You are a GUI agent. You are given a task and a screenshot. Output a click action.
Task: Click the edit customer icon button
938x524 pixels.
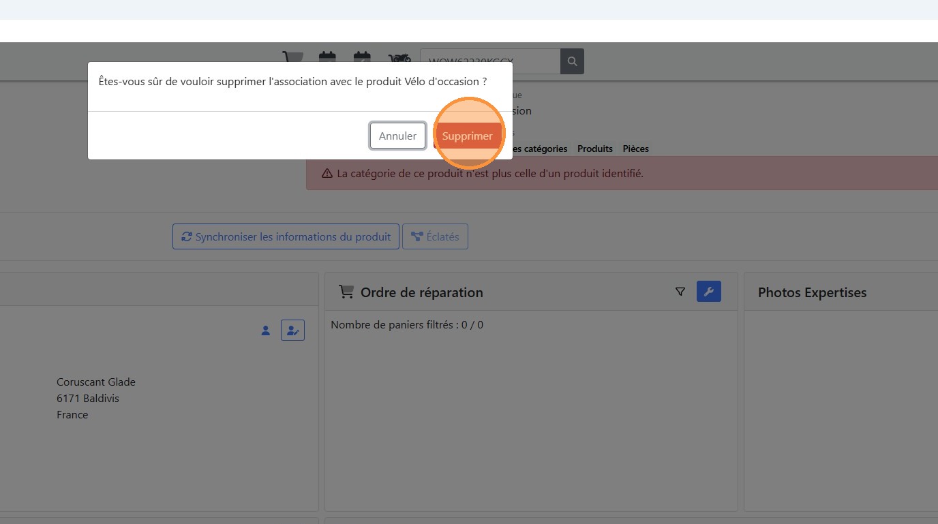(292, 330)
